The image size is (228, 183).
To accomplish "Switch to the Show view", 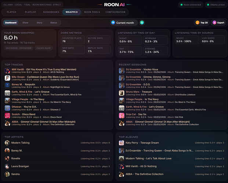I will pos(25,23).
